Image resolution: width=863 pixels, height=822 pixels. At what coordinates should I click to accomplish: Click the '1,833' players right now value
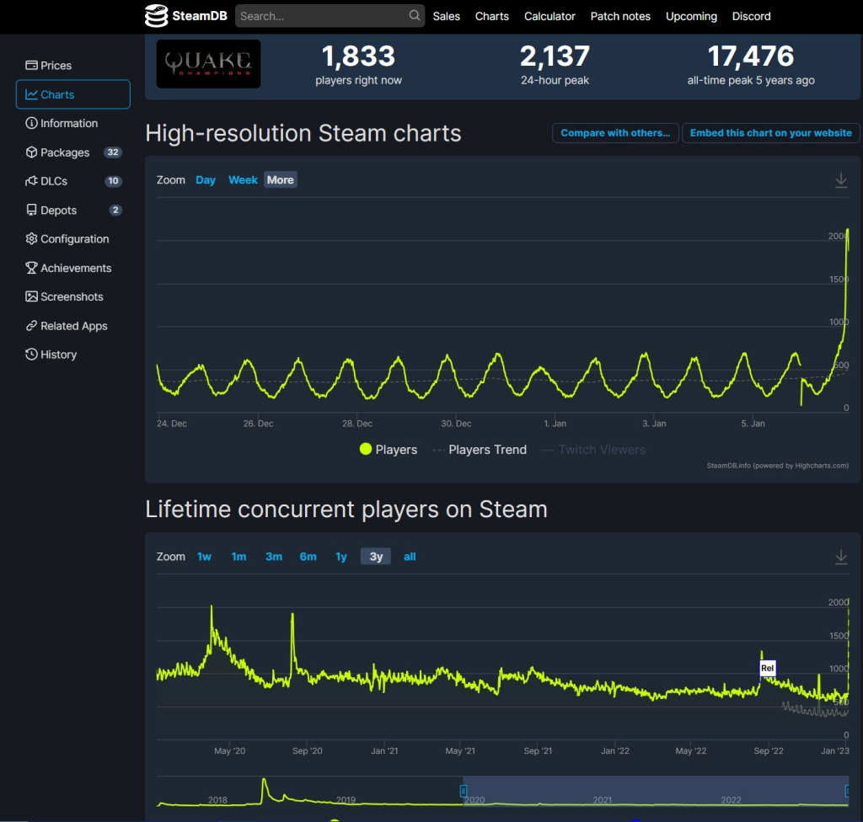point(358,56)
